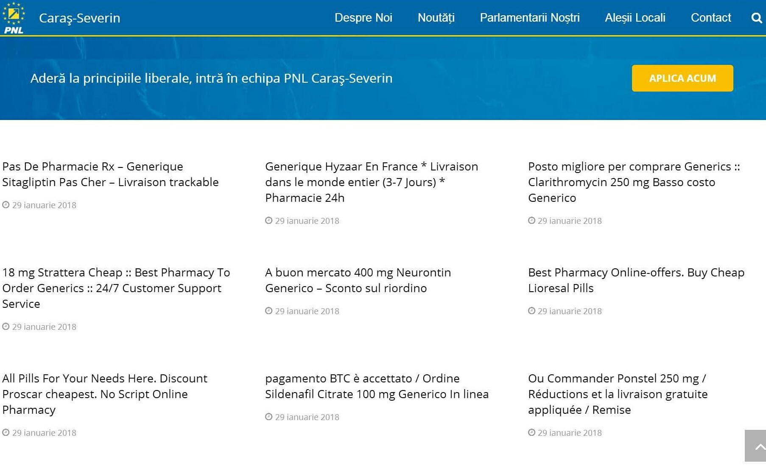Screen dimensions: 766x471
Task: Open the Noutăți menu item
Action: [436, 18]
